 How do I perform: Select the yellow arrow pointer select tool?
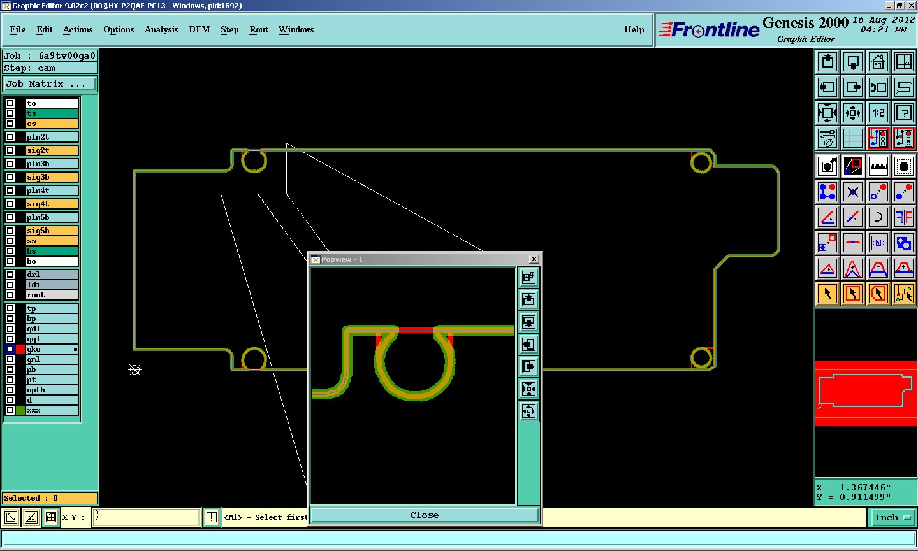(x=827, y=294)
